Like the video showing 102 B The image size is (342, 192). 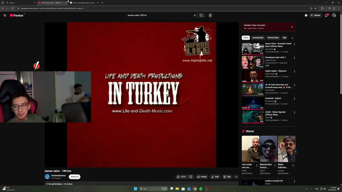pyautogui.click(x=181, y=177)
